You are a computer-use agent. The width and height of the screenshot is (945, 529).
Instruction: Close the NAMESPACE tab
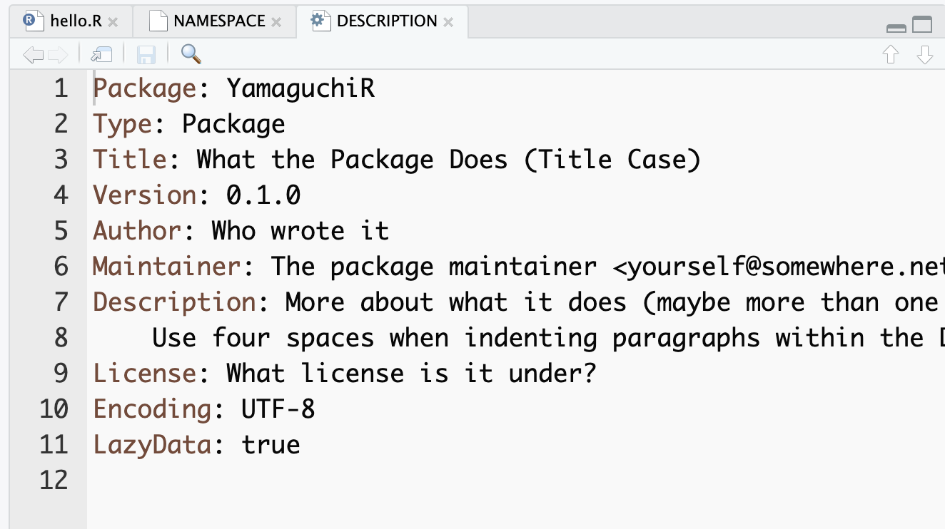276,22
